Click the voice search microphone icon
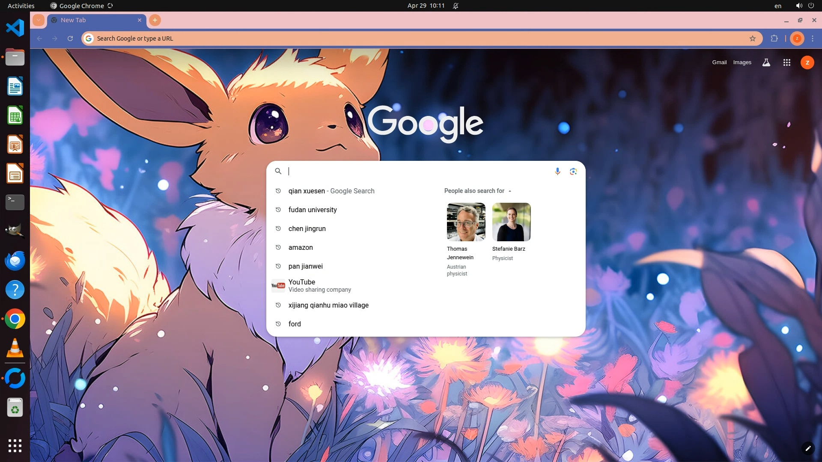 pos(557,171)
